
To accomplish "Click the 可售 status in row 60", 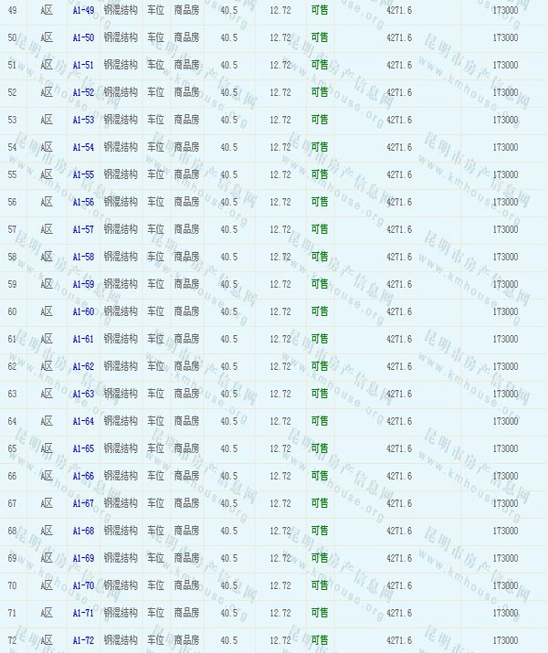I will click(320, 311).
